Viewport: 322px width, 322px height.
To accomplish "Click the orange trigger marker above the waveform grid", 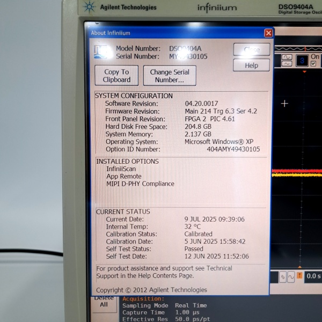I will (304, 72).
